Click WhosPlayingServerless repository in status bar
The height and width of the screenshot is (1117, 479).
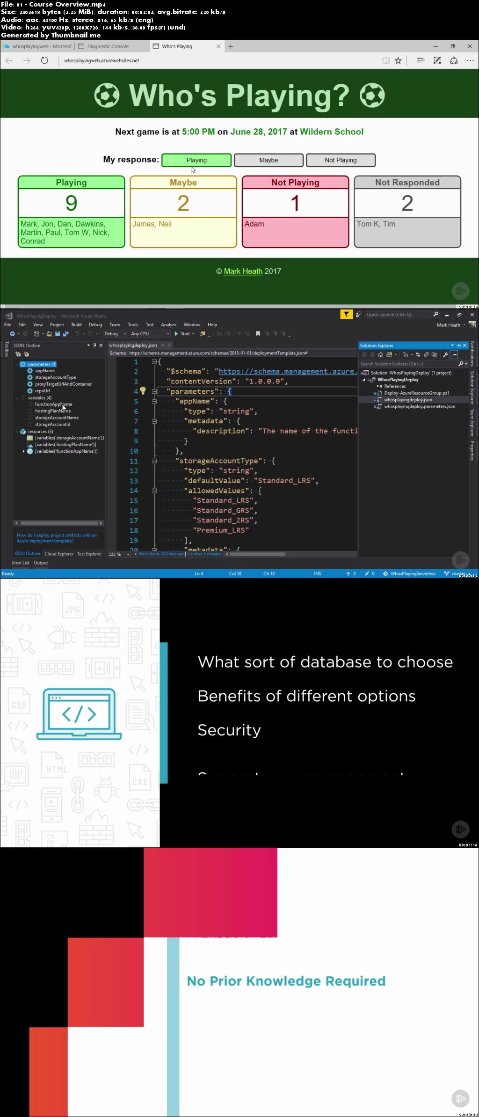tap(409, 573)
